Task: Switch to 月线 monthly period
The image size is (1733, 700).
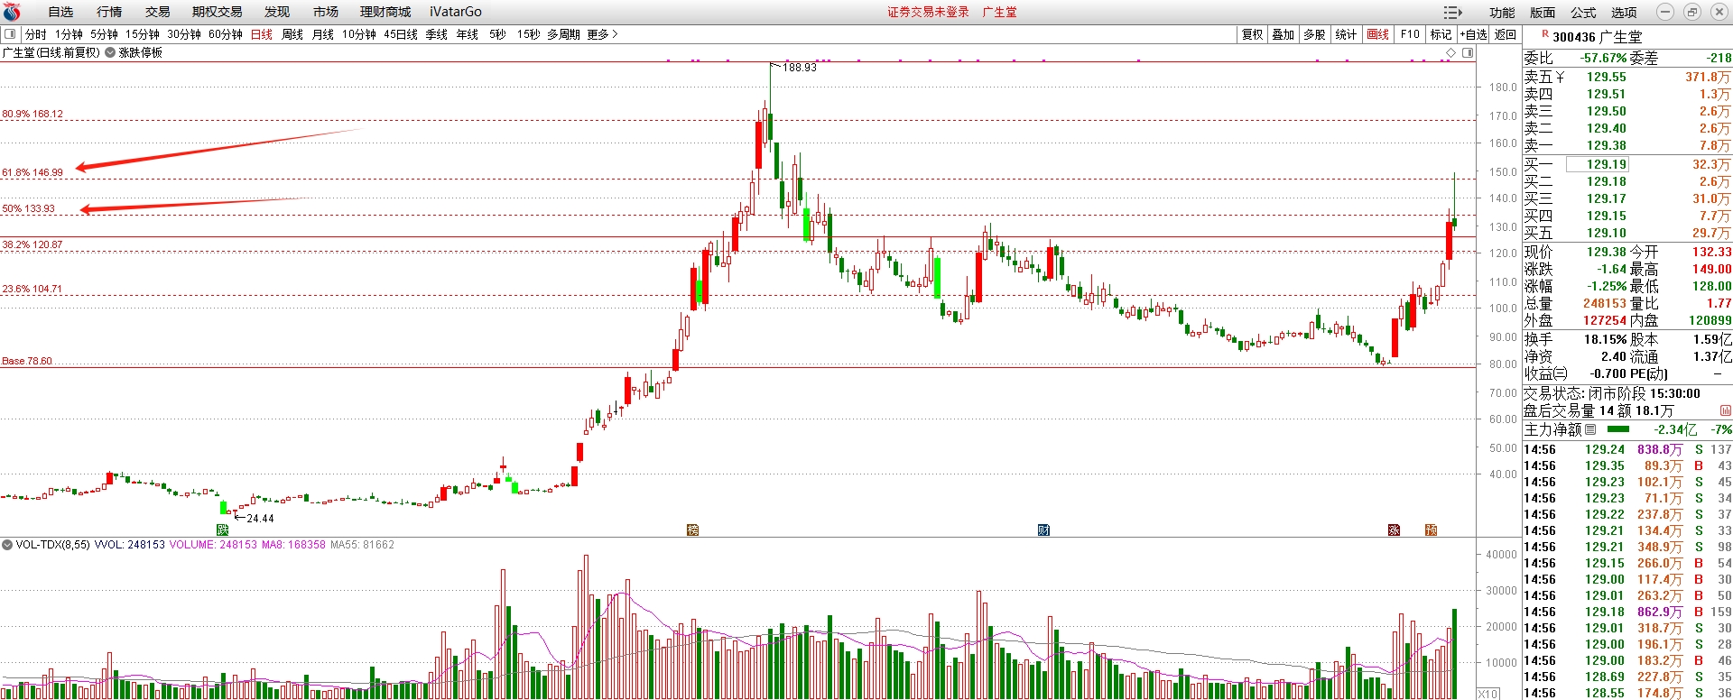Action: (x=323, y=34)
